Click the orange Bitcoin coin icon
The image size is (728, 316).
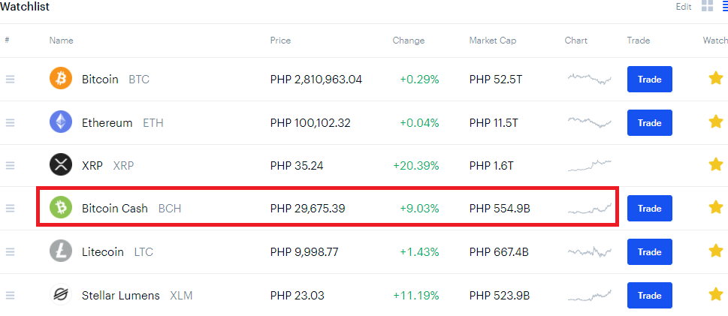coord(61,79)
